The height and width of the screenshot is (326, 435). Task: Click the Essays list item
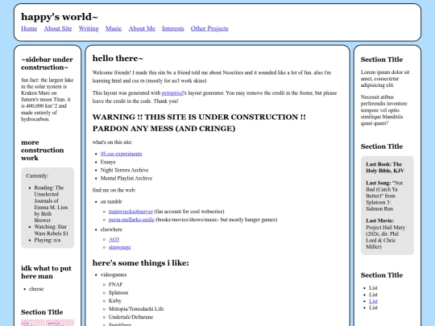[108, 162]
